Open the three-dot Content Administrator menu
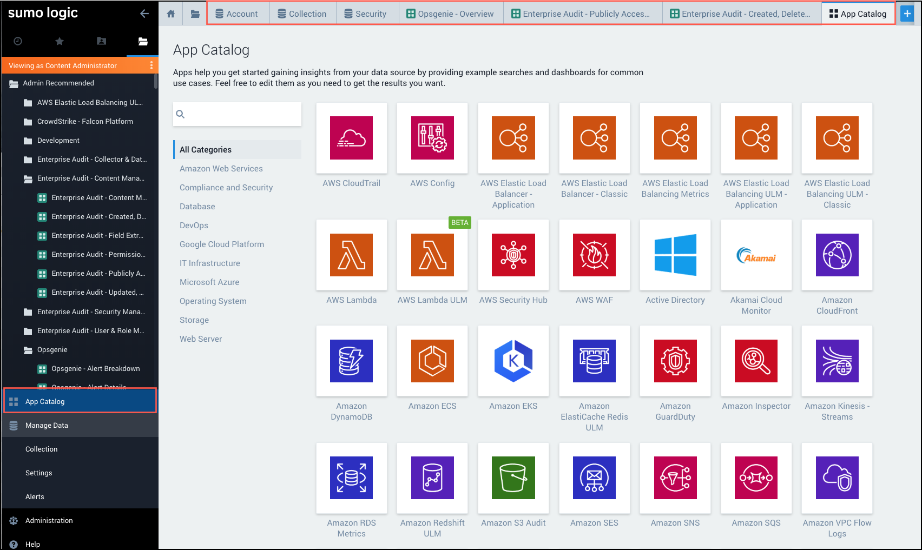This screenshot has width=922, height=550. click(x=151, y=65)
